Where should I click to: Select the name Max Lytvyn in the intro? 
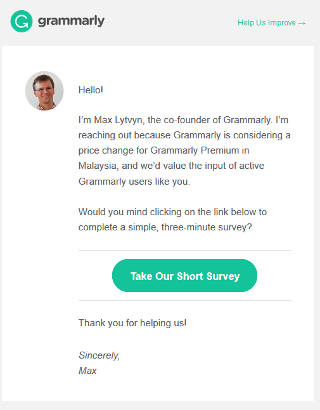click(118, 120)
